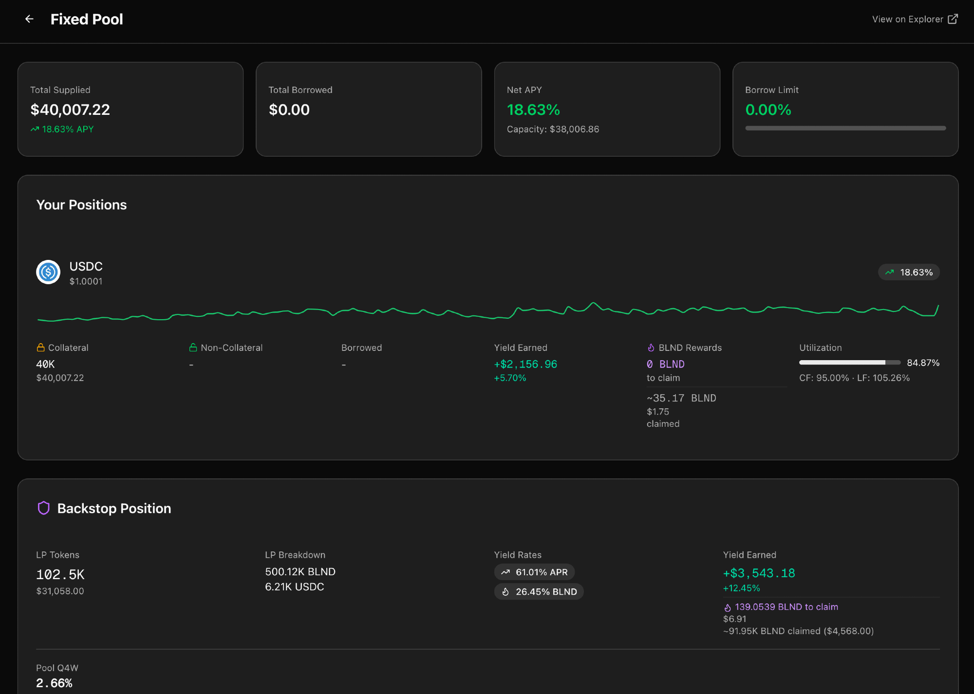Click the 0 BLND to claim amount
The width and height of the screenshot is (974, 694).
665,364
